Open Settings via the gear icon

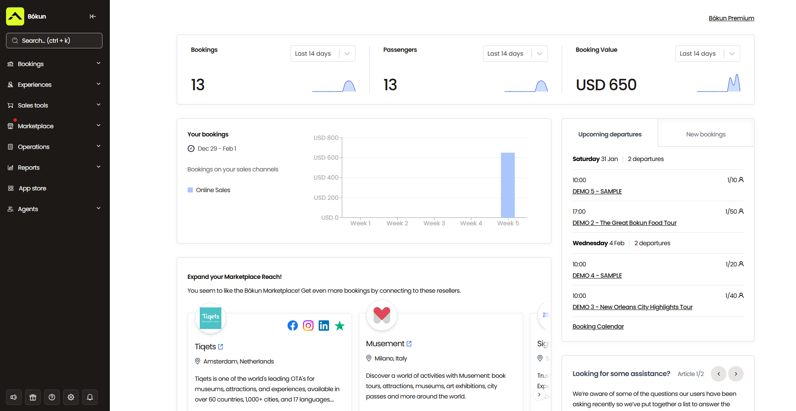(70, 397)
